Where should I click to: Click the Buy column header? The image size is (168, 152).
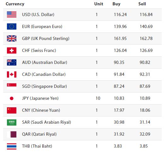point(116,4)
